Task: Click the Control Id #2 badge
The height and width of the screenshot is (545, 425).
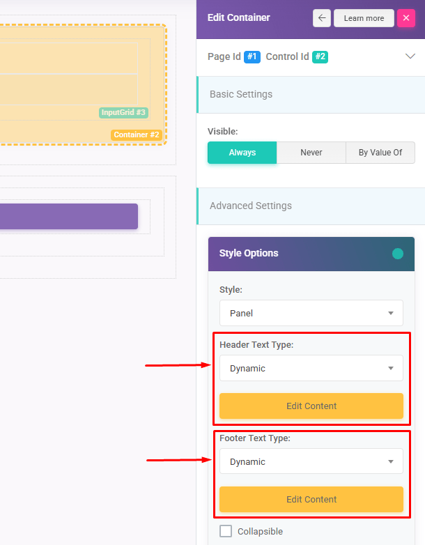Action: point(320,57)
